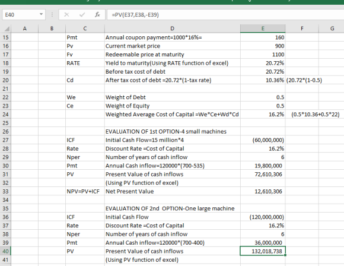This screenshot has height=266, width=344.
Task: Select column E header
Action: point(263,28)
